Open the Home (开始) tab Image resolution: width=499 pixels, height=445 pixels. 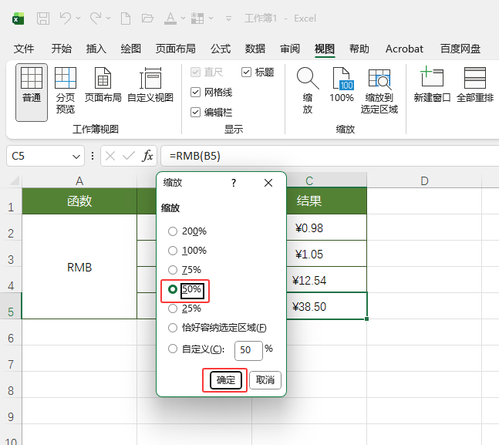[x=62, y=49]
